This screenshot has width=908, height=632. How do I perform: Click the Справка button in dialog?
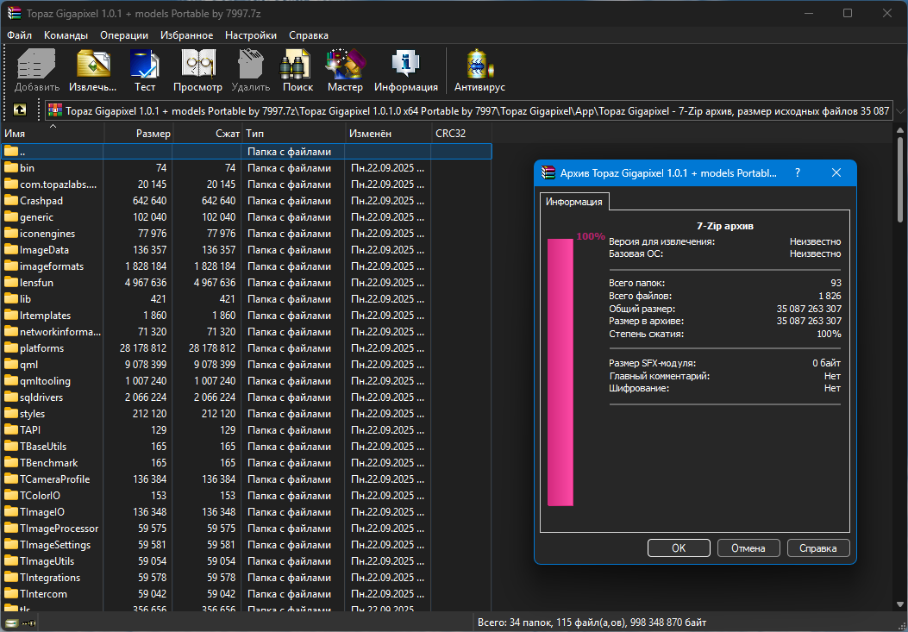(x=817, y=548)
